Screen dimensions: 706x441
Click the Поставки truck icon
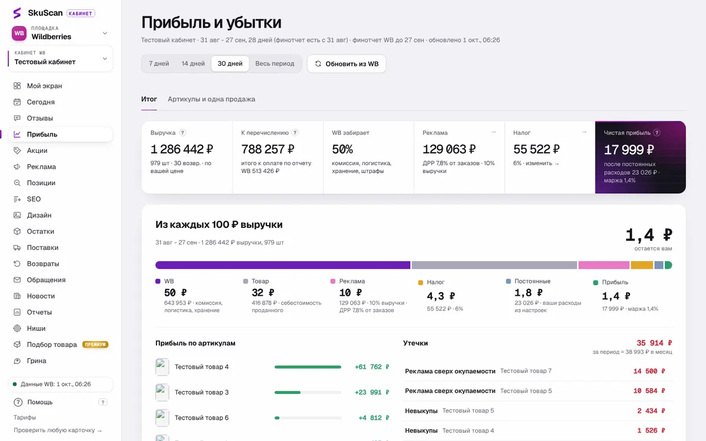tap(17, 248)
